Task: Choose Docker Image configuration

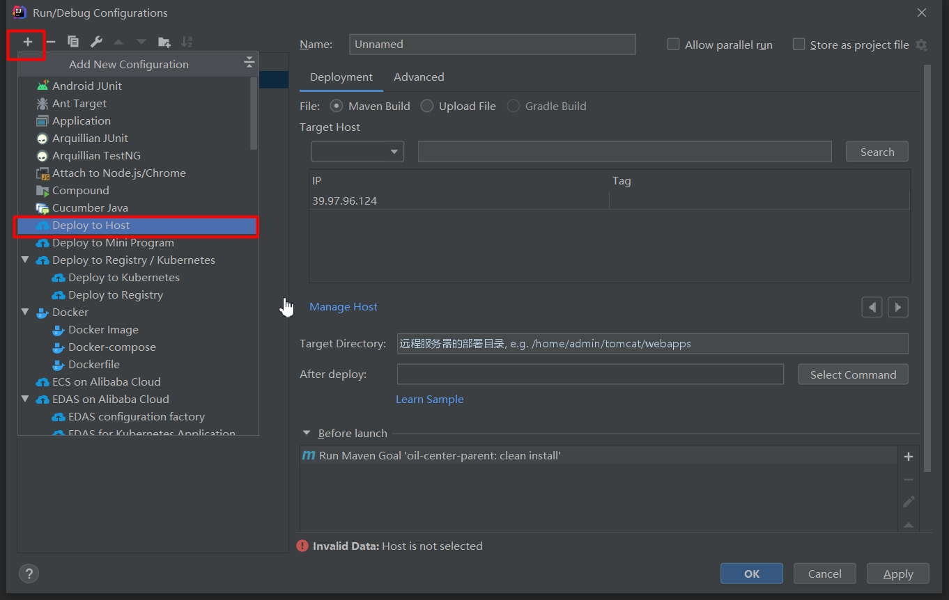Action: click(138, 329)
